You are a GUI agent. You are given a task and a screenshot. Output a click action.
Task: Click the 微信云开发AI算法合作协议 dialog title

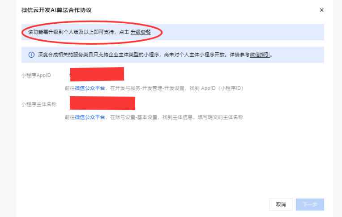[x=56, y=10]
